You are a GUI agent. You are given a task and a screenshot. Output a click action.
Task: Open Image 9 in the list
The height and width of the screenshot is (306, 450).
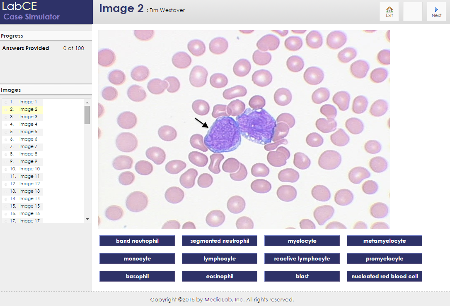point(22,161)
